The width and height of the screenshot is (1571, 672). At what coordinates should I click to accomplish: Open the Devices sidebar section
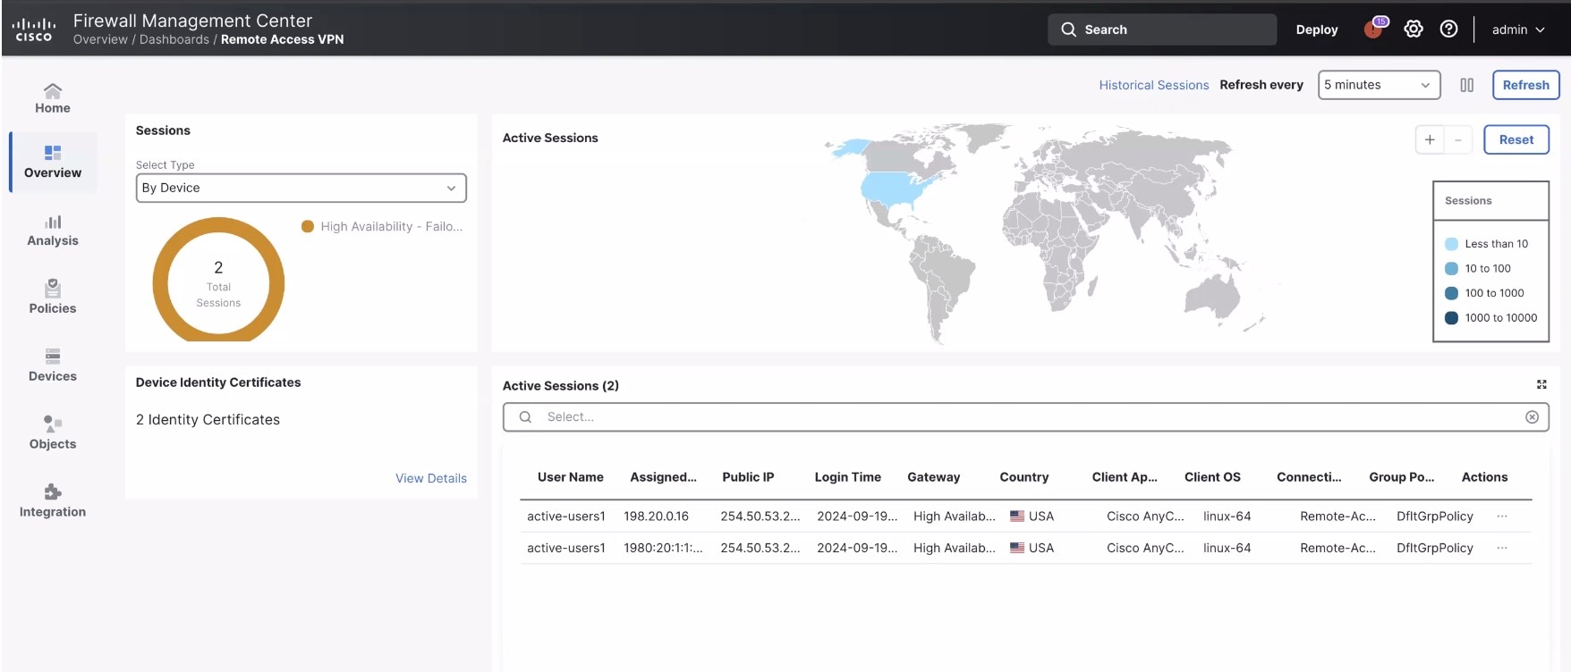point(53,365)
